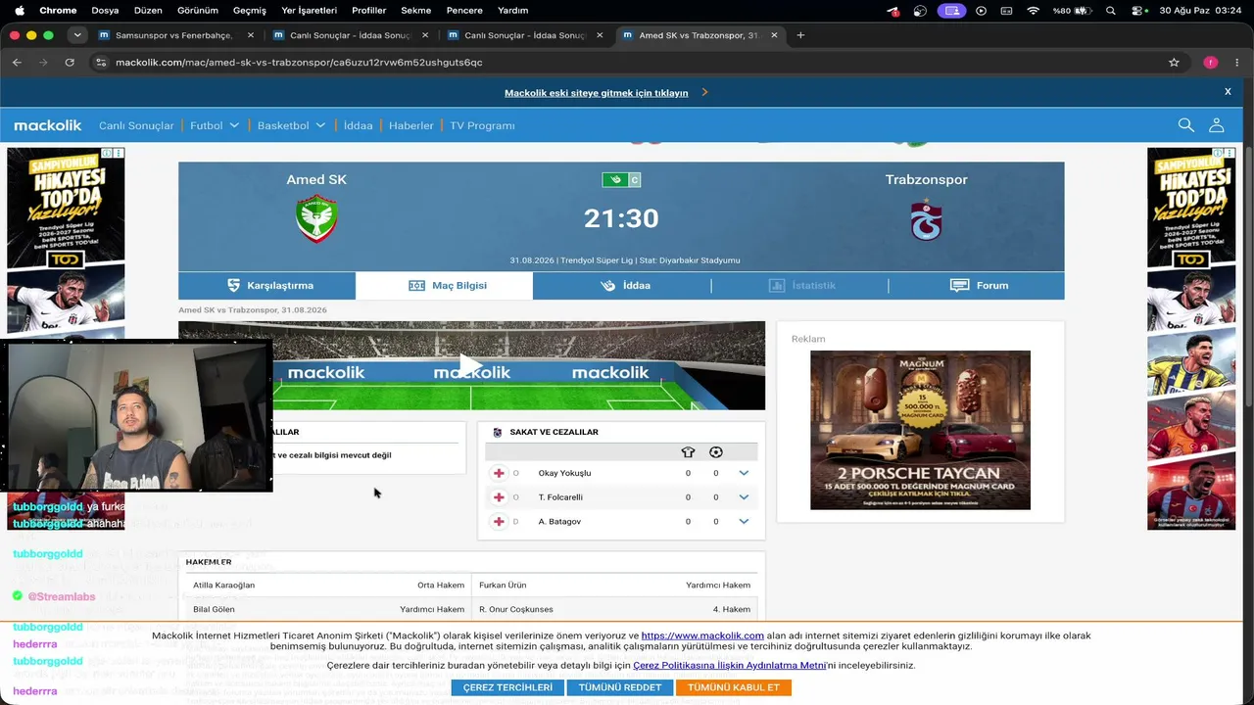This screenshot has height=705, width=1254.
Task: Open Chrome's three-dot menu
Action: [x=1237, y=62]
